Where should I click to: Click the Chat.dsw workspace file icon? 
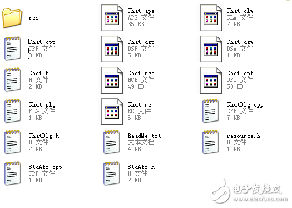coord(211,49)
